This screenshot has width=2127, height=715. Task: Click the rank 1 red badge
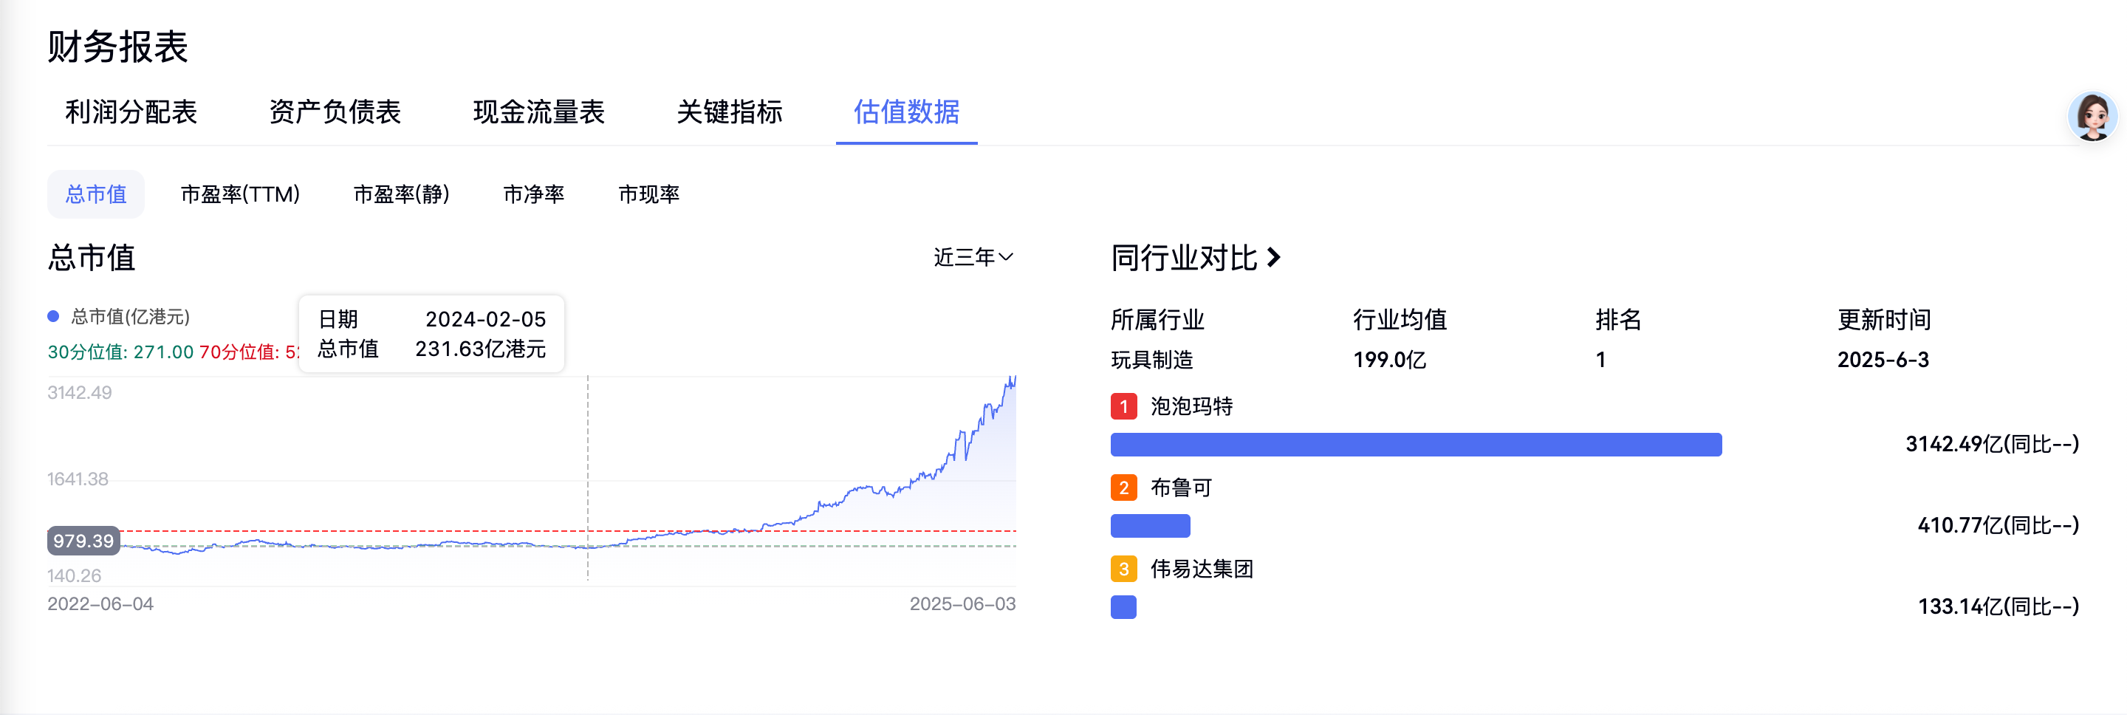tap(1123, 406)
